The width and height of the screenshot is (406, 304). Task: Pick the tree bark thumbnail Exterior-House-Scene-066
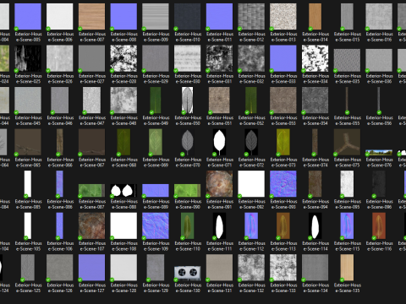point(60,142)
